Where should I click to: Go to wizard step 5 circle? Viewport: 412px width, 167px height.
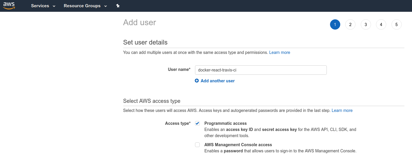(396, 25)
